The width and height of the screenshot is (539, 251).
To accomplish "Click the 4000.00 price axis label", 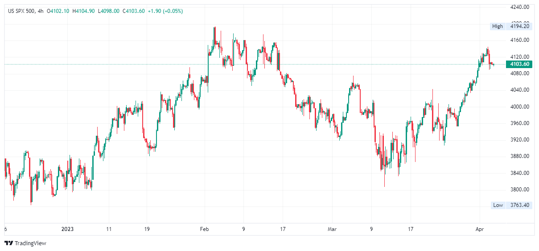I will (x=520, y=107).
